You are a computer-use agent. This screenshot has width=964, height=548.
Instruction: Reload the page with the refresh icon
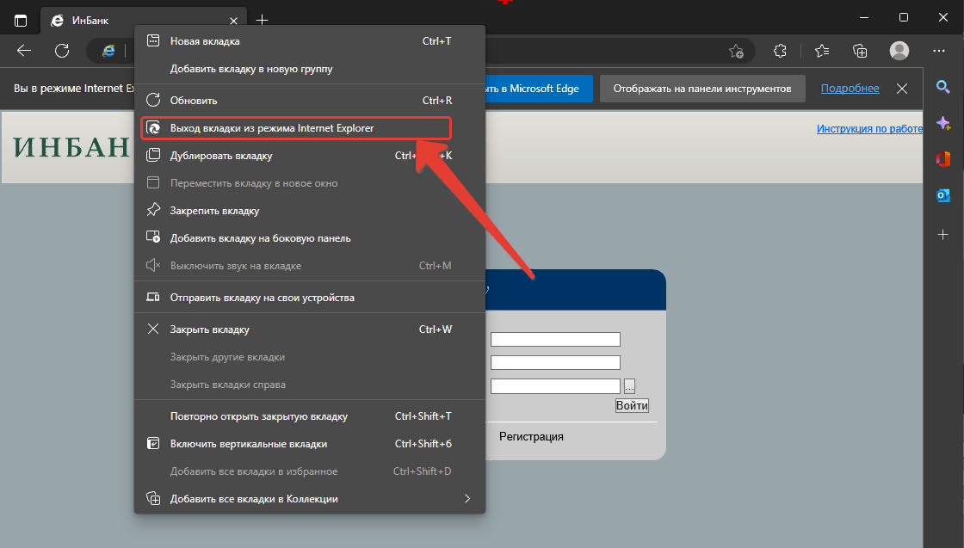click(x=62, y=51)
